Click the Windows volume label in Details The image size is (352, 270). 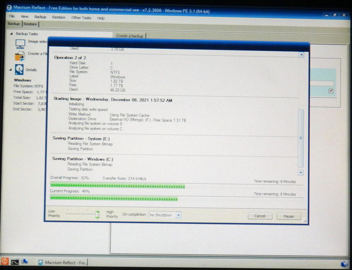23,80
